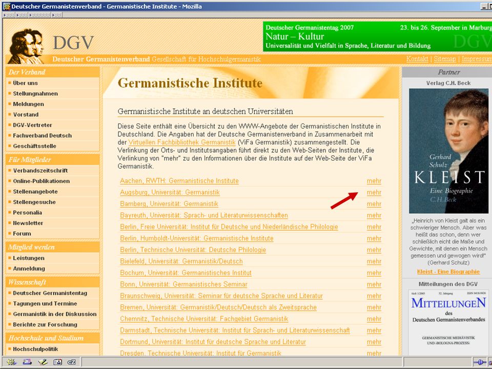492x369 pixels.
Task: Open Stellengesuche in the sidebar
Action: tap(34, 202)
